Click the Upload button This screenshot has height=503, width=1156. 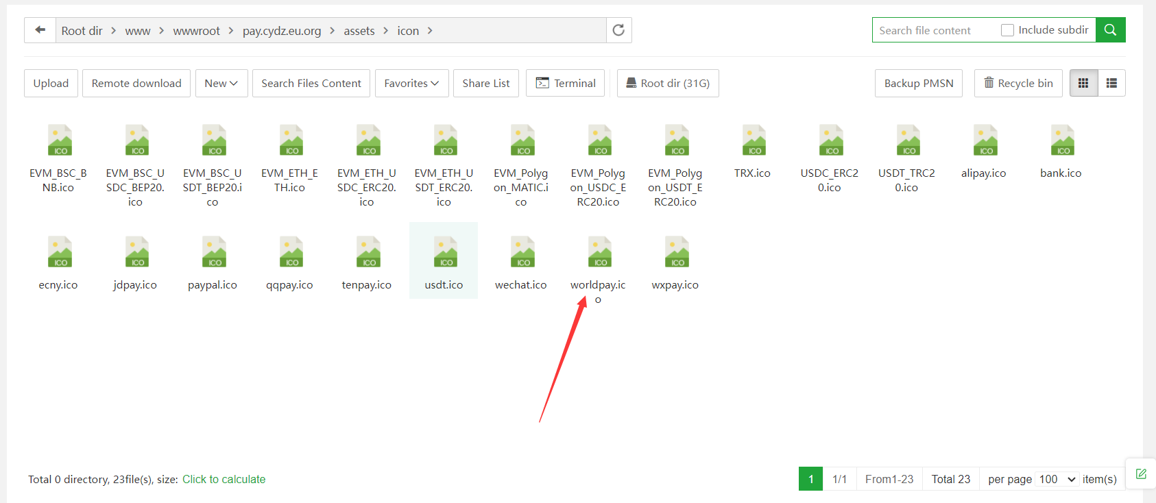(x=51, y=83)
